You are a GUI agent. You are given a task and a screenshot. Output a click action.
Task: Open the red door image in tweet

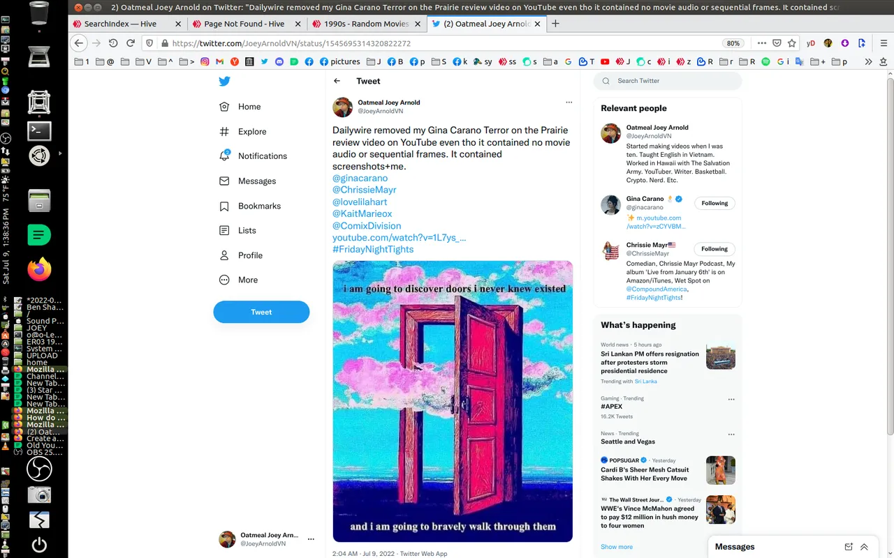coord(453,401)
